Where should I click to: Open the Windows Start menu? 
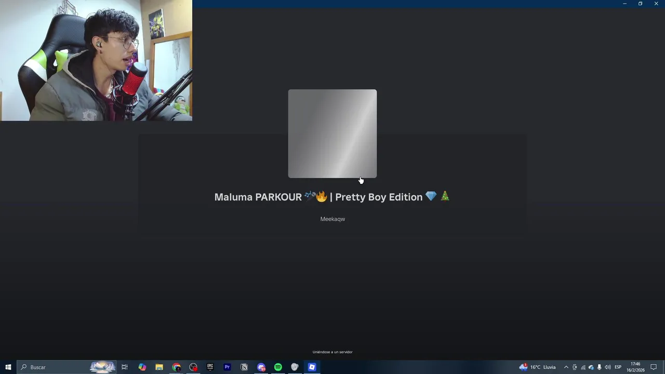8,367
